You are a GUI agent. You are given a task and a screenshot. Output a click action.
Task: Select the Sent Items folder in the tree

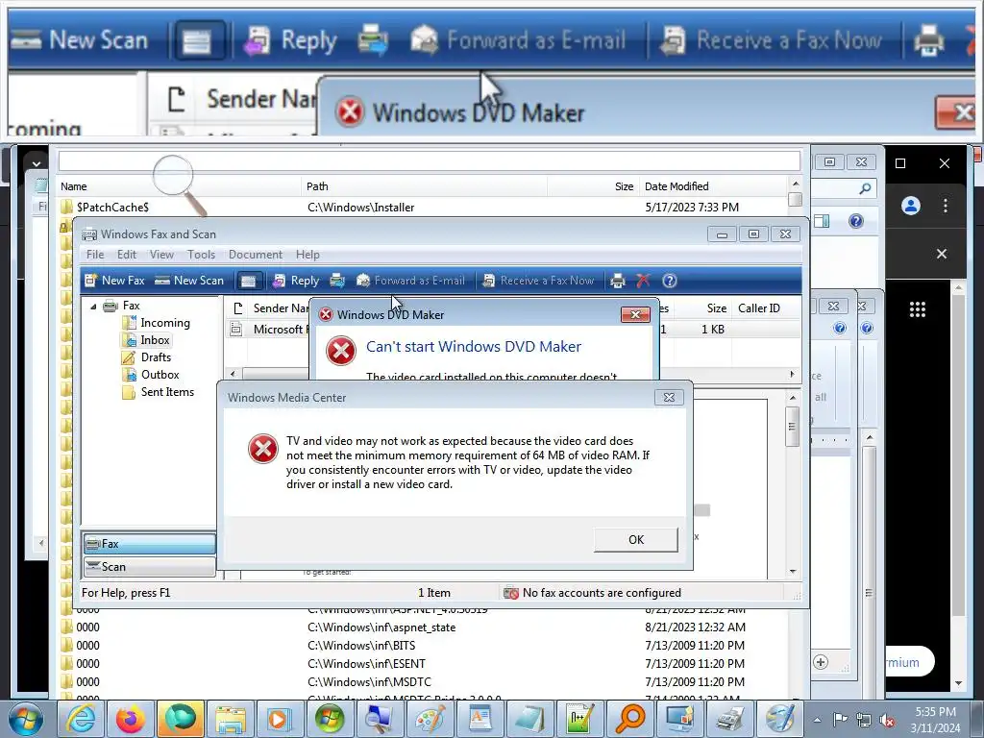coord(159,392)
